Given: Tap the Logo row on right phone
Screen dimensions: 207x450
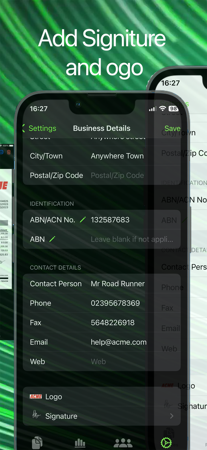Looking at the screenshot, I should 186,386.
